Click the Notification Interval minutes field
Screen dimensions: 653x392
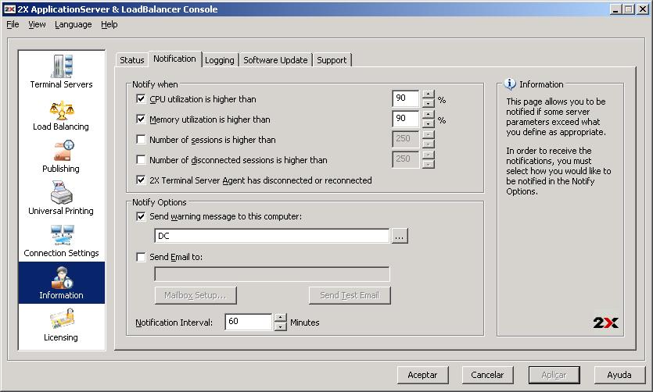249,323
